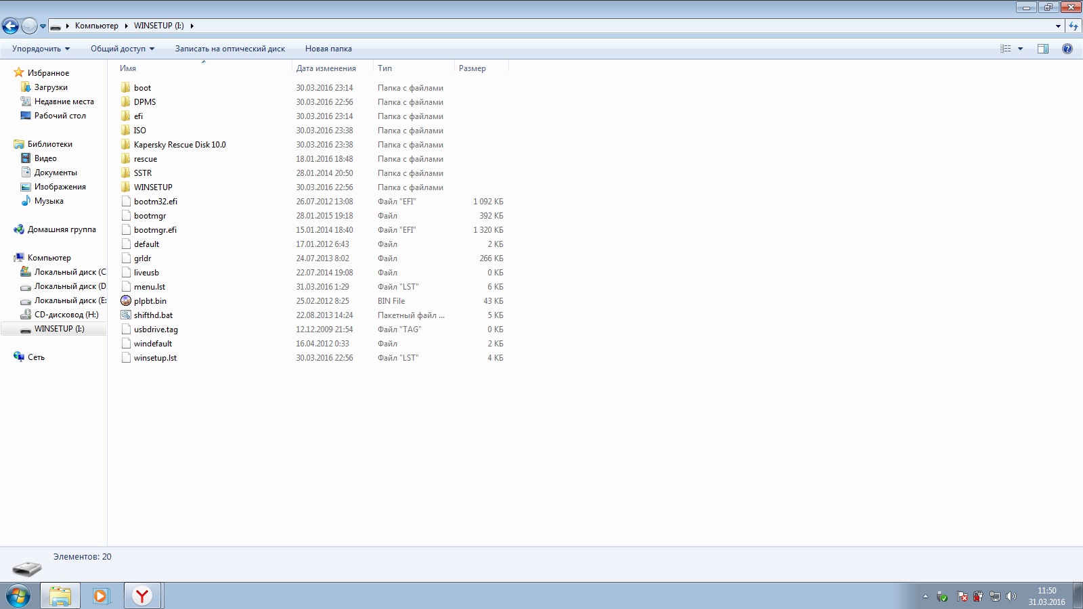The image size is (1083, 609).
Task: Refresh the WINSETUP folder view
Action: click(x=1074, y=26)
